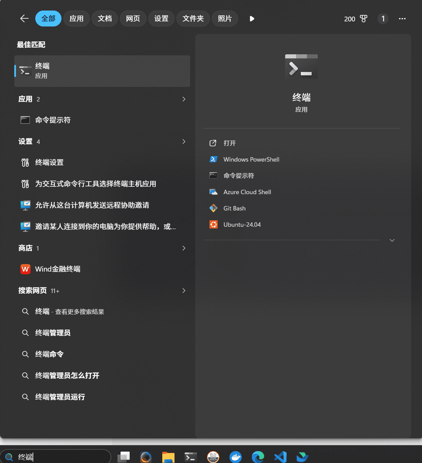Open Docker Desktop in the taskbar
The width and height of the screenshot is (422, 463).
[236, 457]
